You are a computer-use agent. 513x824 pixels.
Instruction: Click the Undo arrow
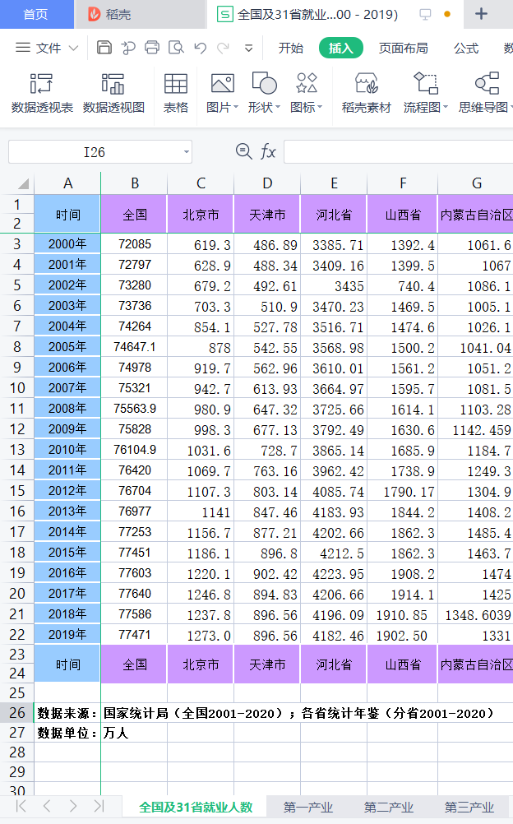click(201, 48)
